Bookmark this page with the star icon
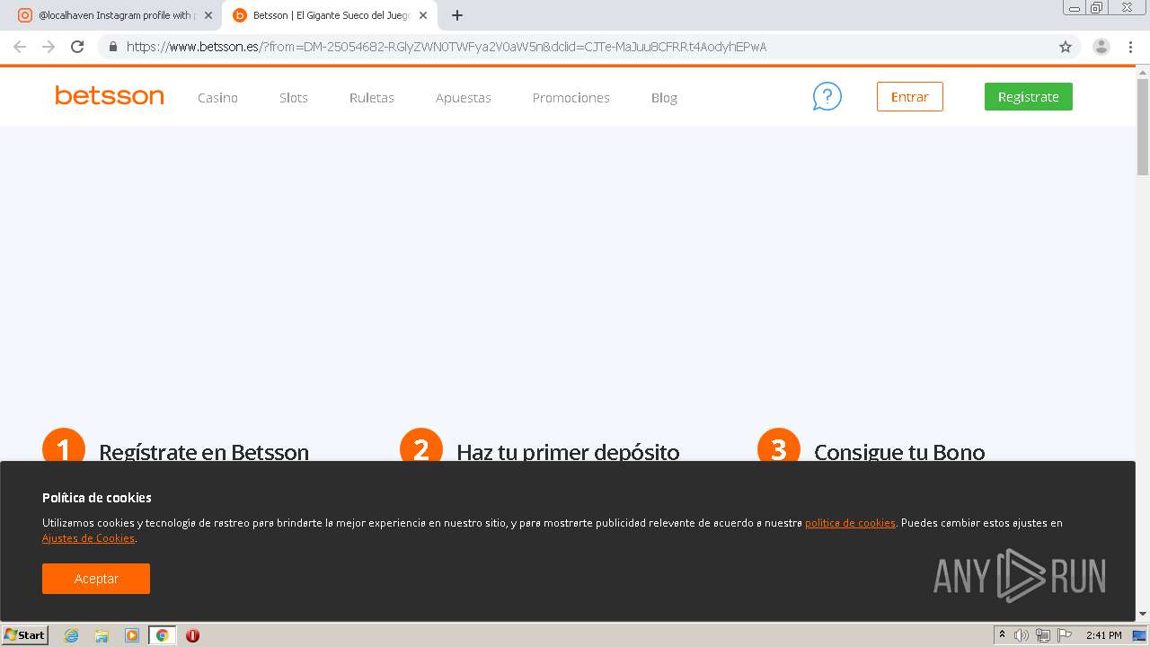 click(x=1066, y=47)
